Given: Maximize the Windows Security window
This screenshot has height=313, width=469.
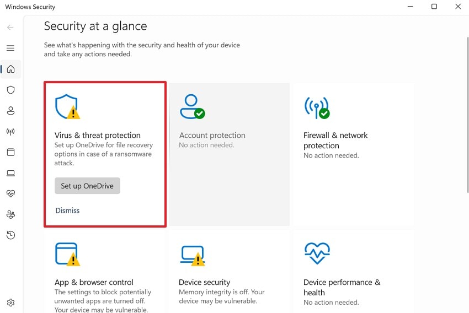Looking at the screenshot, I should 434,6.
